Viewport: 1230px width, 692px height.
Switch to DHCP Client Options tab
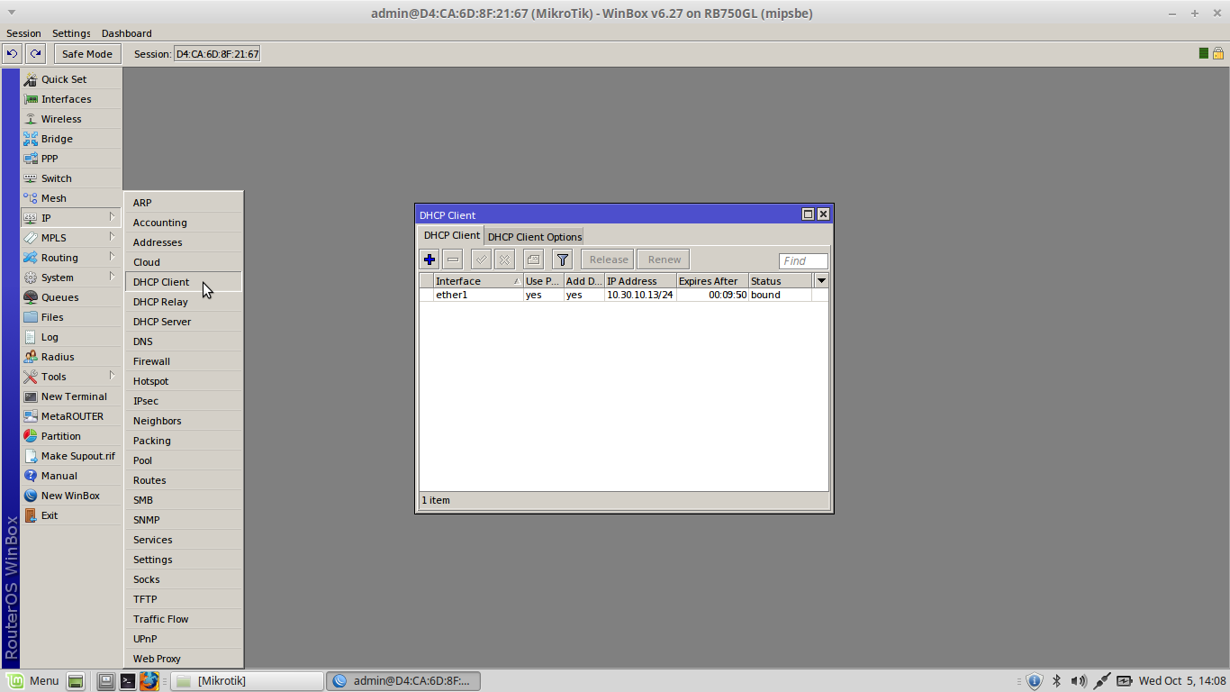pyautogui.click(x=535, y=237)
